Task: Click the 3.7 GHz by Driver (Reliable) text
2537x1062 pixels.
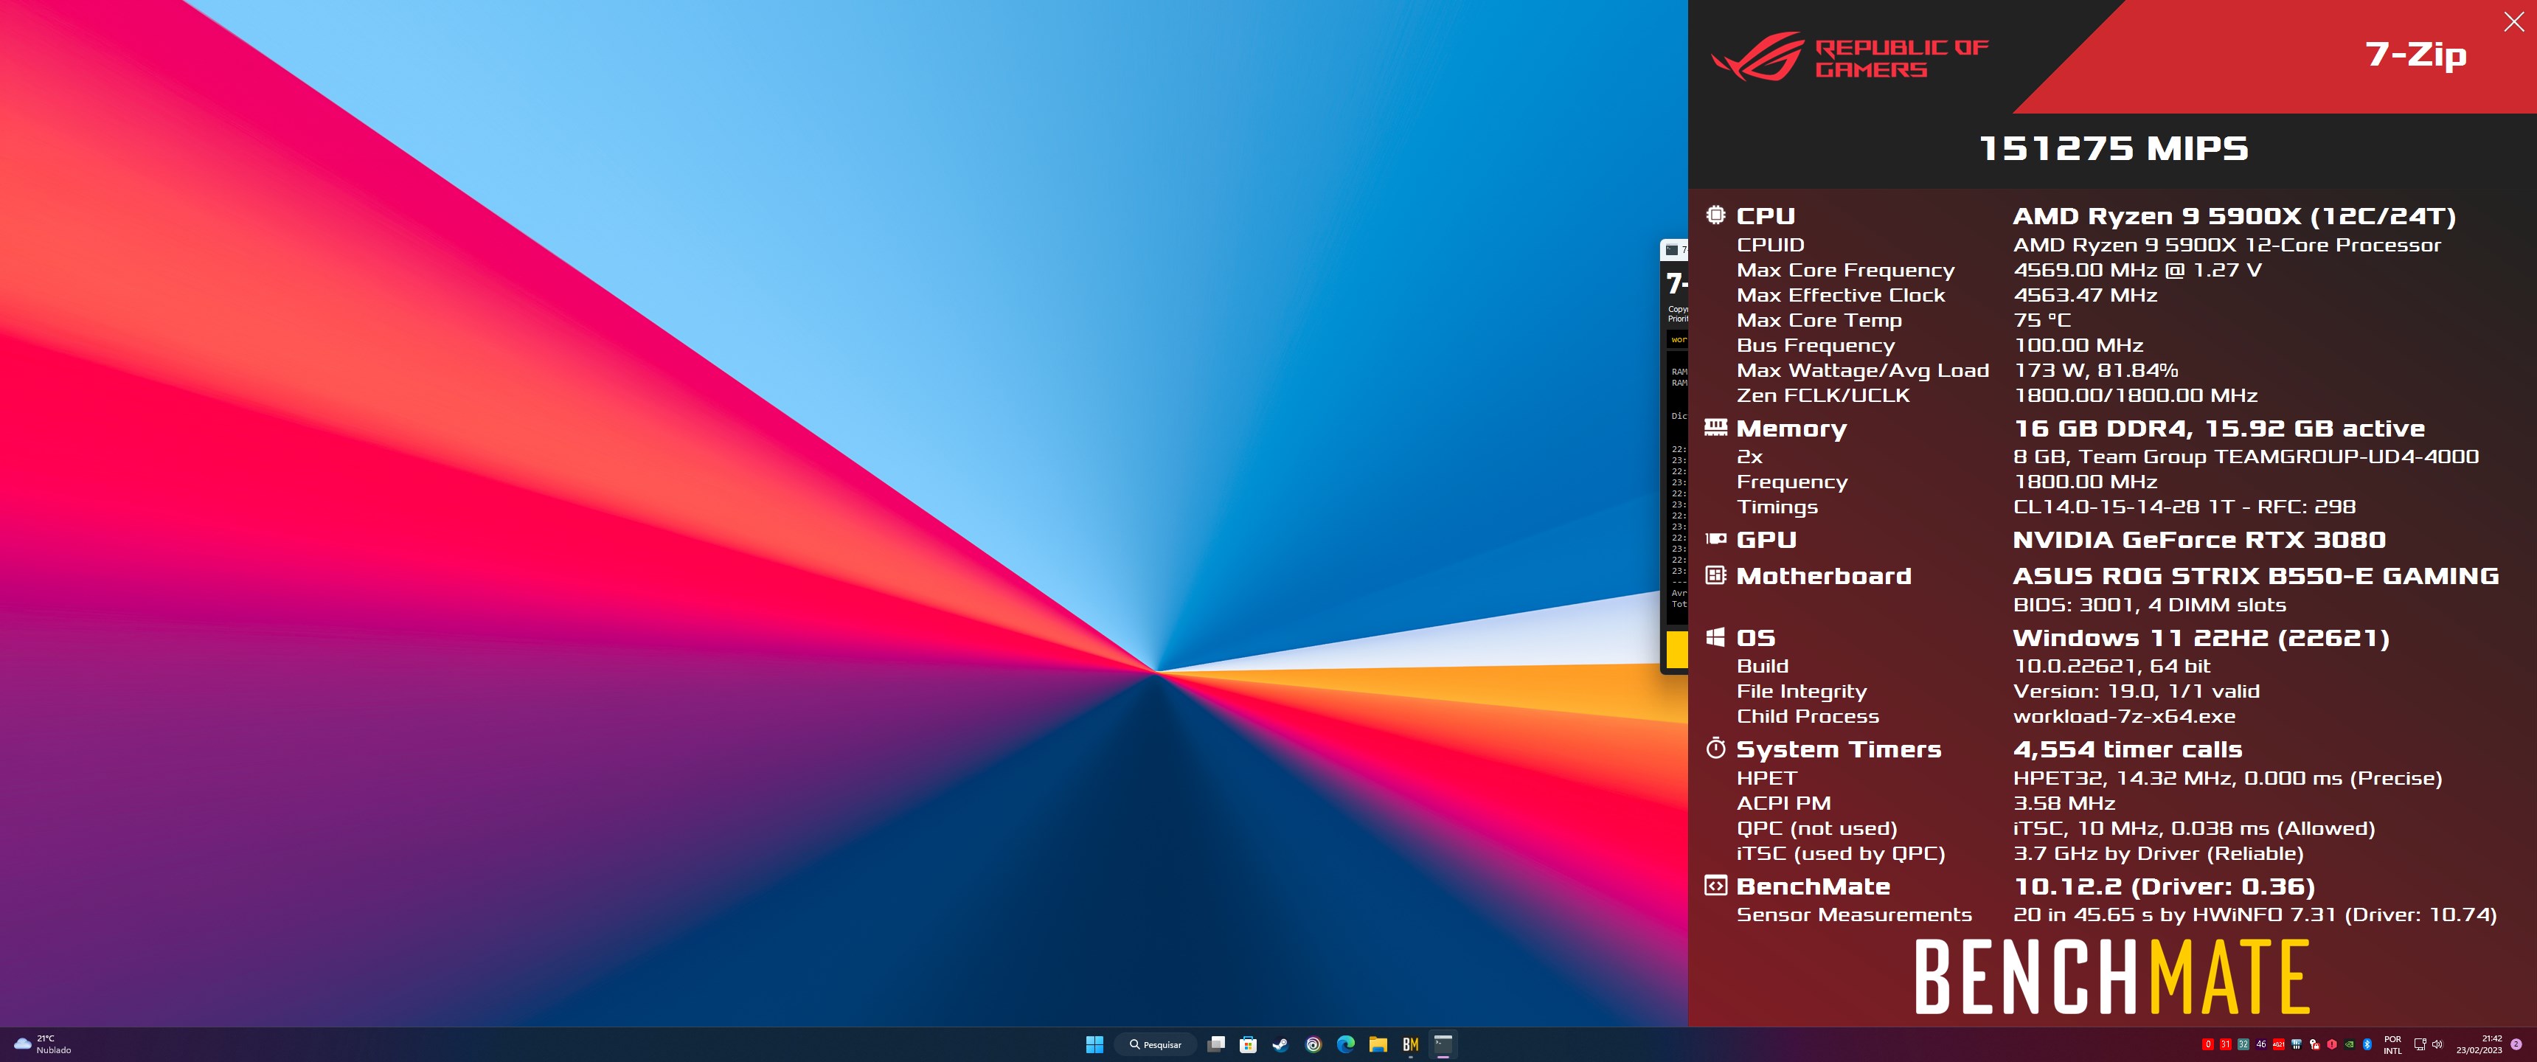Action: tap(2158, 853)
